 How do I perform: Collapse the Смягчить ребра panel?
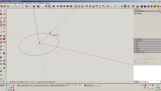[x=147, y=52]
